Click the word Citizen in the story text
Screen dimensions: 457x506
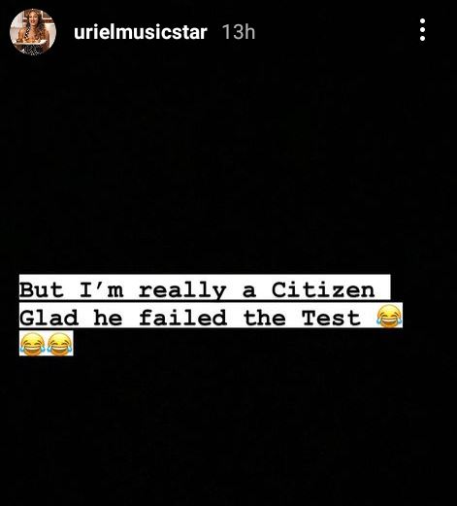(323, 289)
